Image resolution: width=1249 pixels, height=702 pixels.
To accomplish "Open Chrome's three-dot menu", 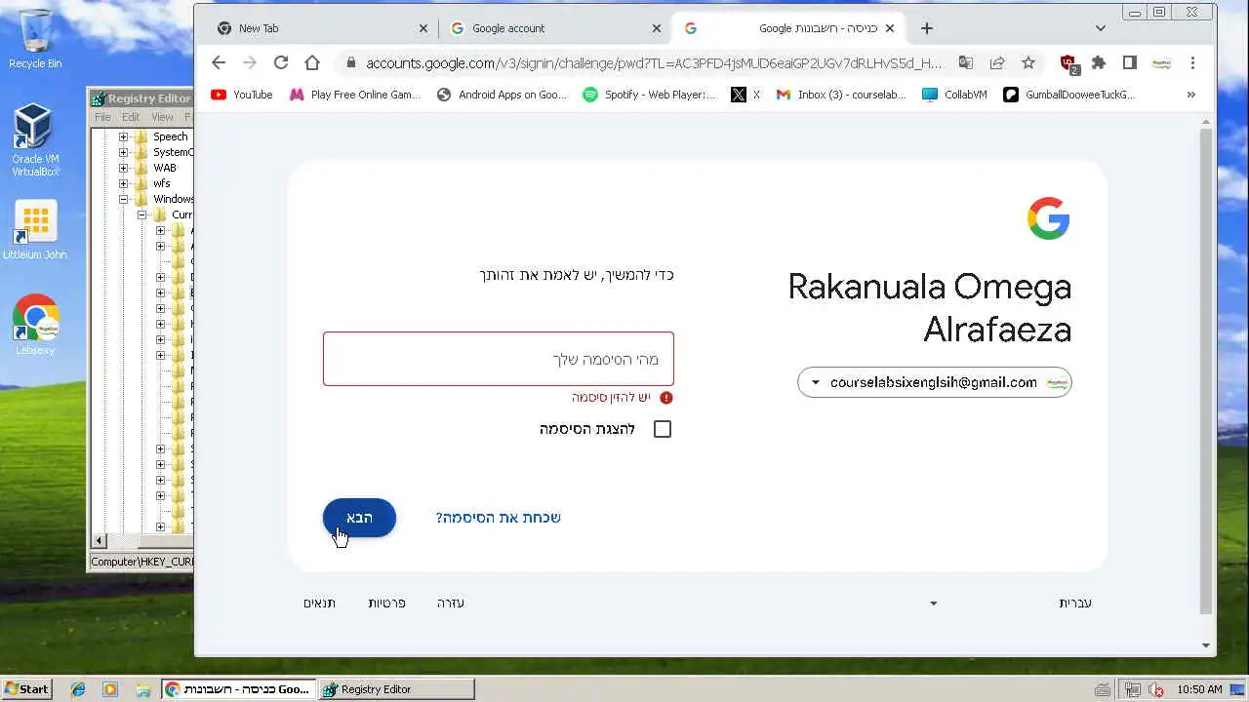I will coord(1192,62).
